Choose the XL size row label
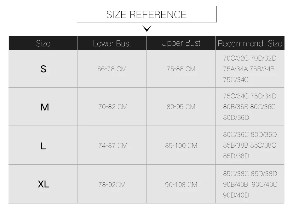 point(43,184)
